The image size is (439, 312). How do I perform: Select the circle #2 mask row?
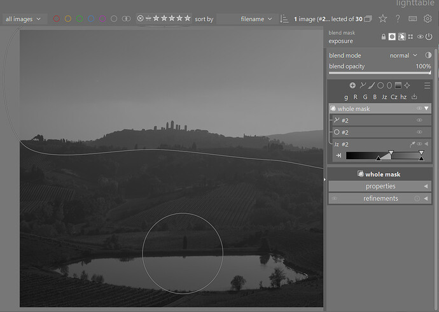(382, 132)
